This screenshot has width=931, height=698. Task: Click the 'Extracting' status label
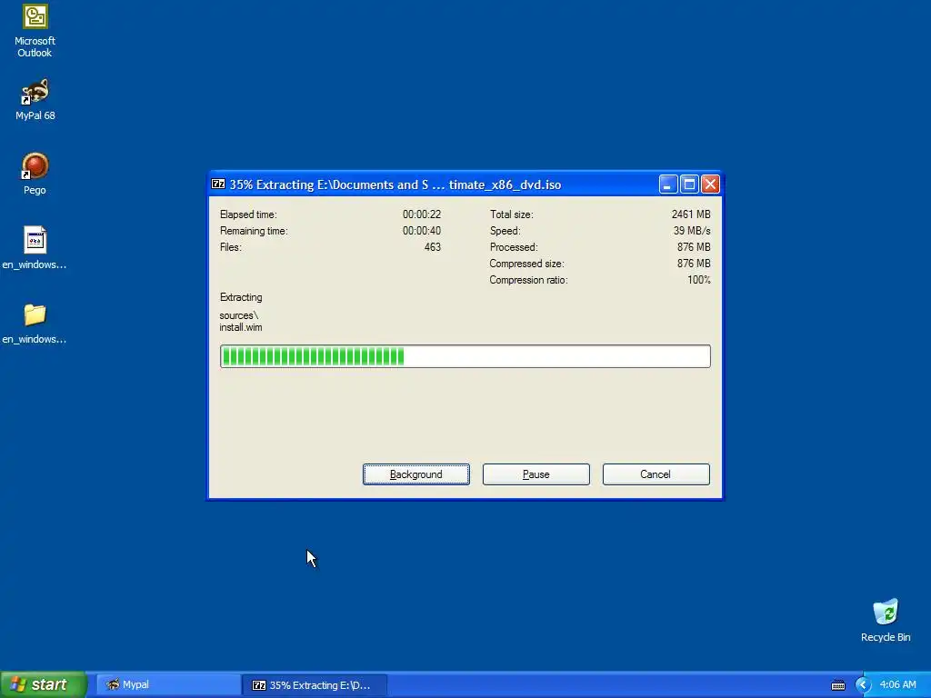pyautogui.click(x=240, y=297)
